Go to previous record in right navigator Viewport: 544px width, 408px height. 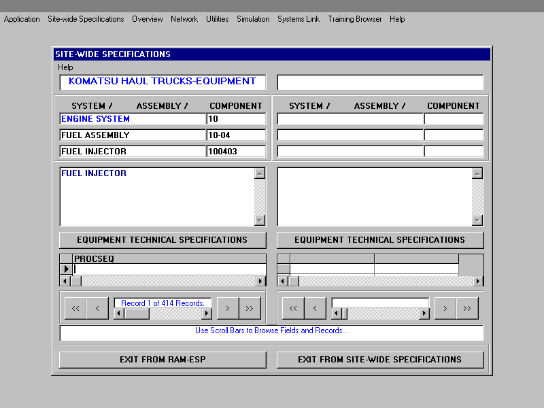(x=315, y=308)
